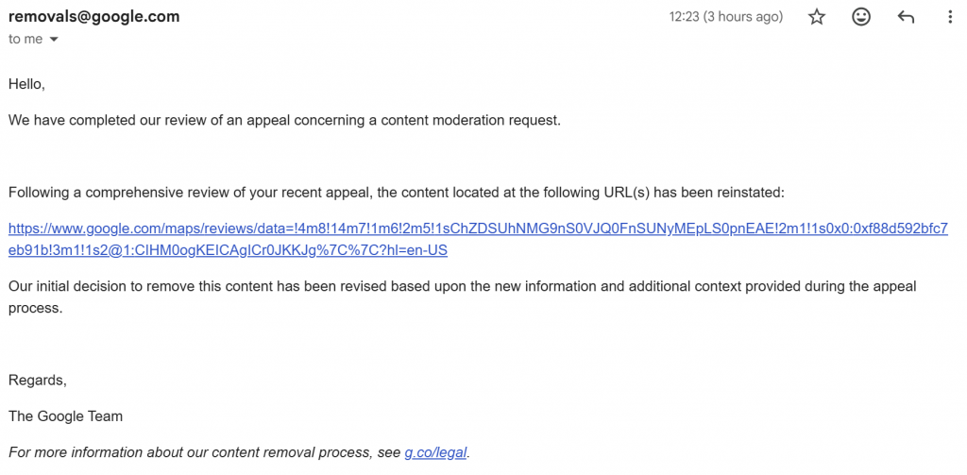The height and width of the screenshot is (475, 967).
Task: Click 'We have completed our review' sentence
Action: coord(284,120)
